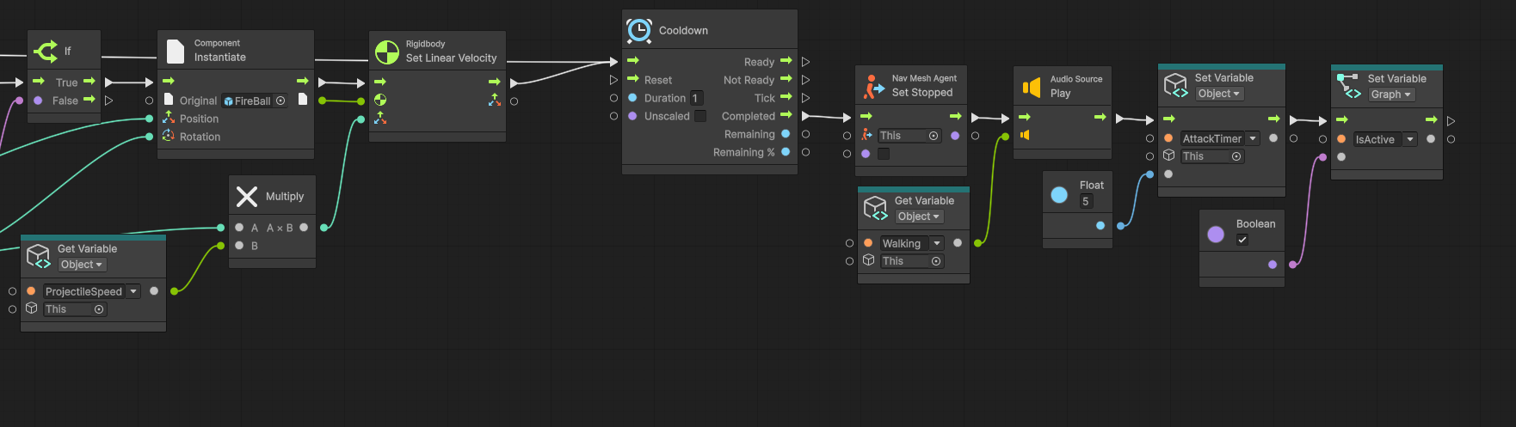Click the Cooldown Tick output arrow
Screen dimensions: 1516x427
point(786,97)
